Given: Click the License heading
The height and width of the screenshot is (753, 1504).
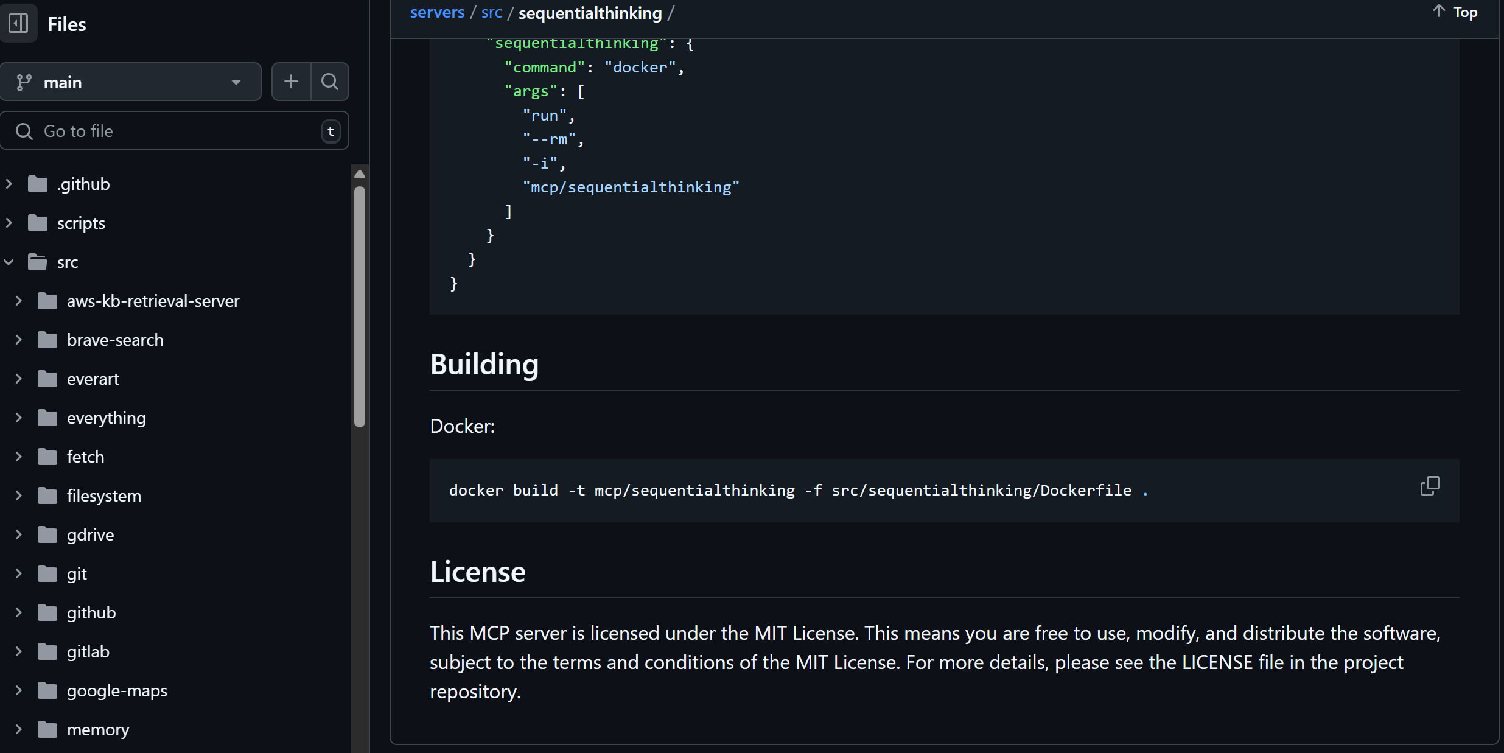Looking at the screenshot, I should [478, 572].
